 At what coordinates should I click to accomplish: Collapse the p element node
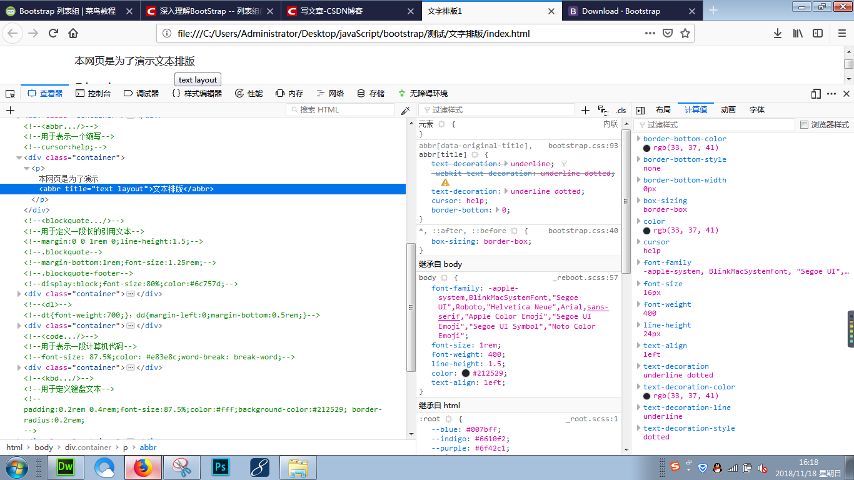pyautogui.click(x=27, y=168)
